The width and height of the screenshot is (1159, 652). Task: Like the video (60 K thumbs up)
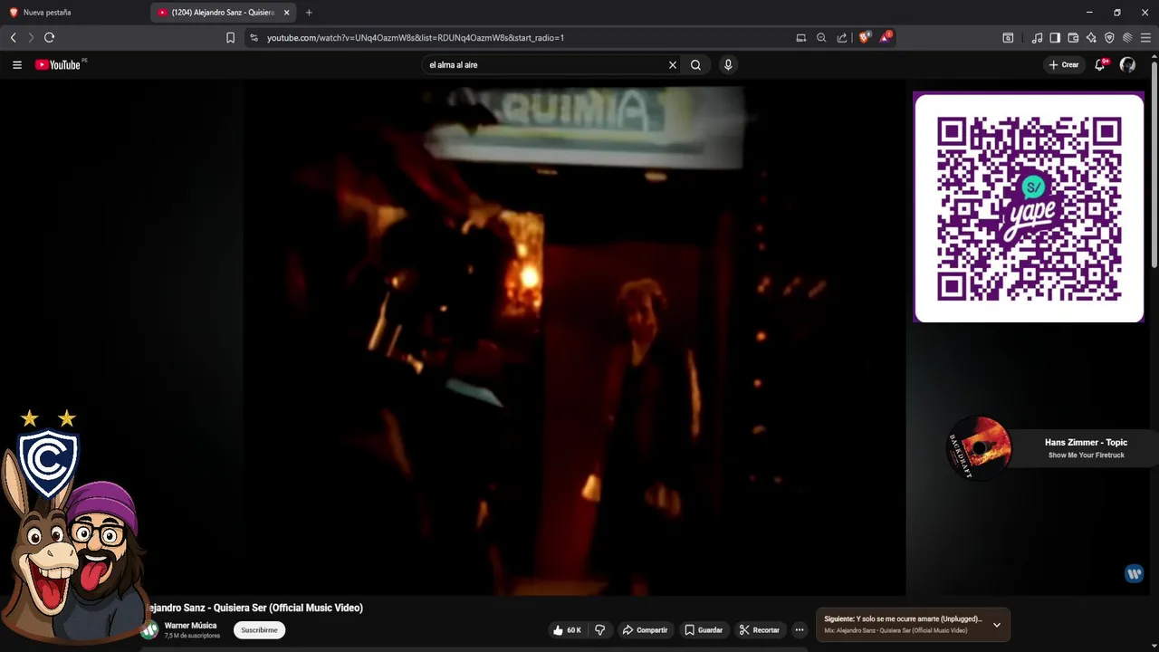(567, 630)
